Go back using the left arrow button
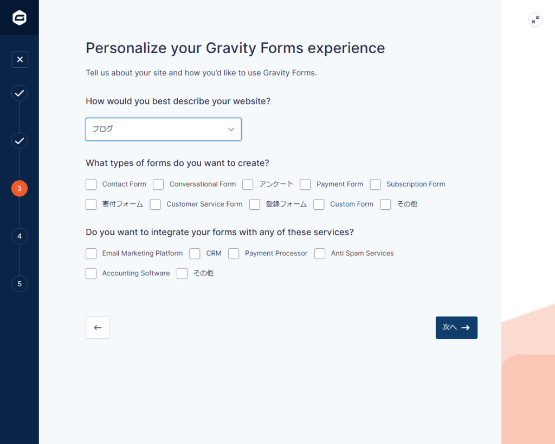Viewport: 555px width, 444px height. tap(98, 327)
